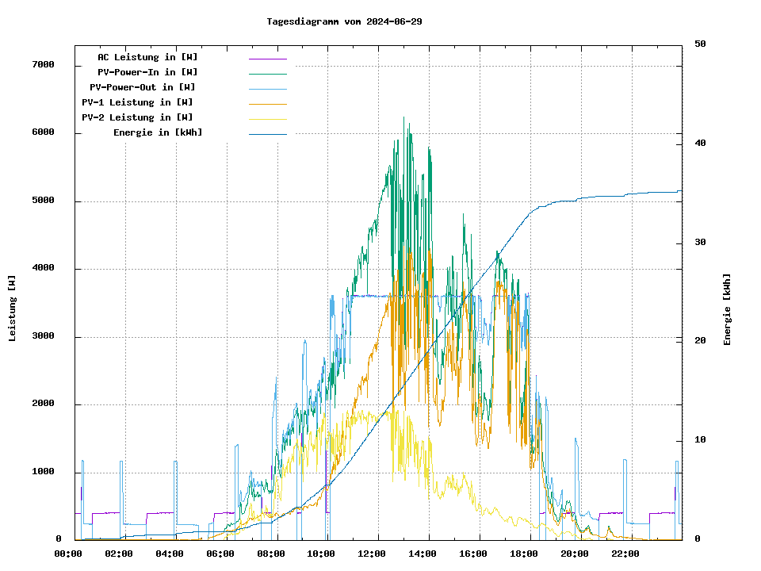Pick the PV-1 Leistung in [W] legend entry
This screenshot has height=571, width=761.
[x=137, y=102]
